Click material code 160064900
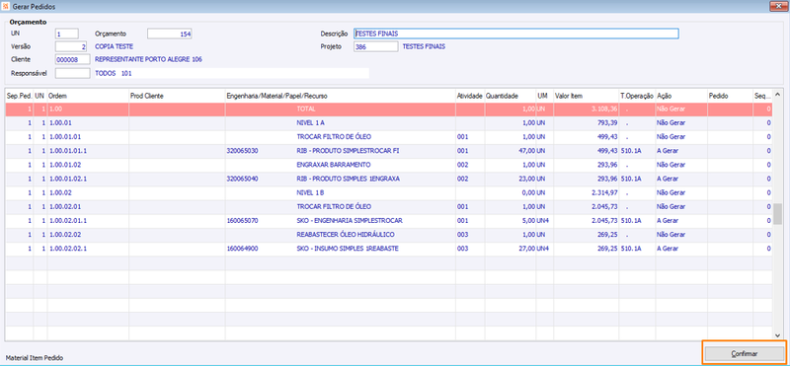 coord(242,249)
